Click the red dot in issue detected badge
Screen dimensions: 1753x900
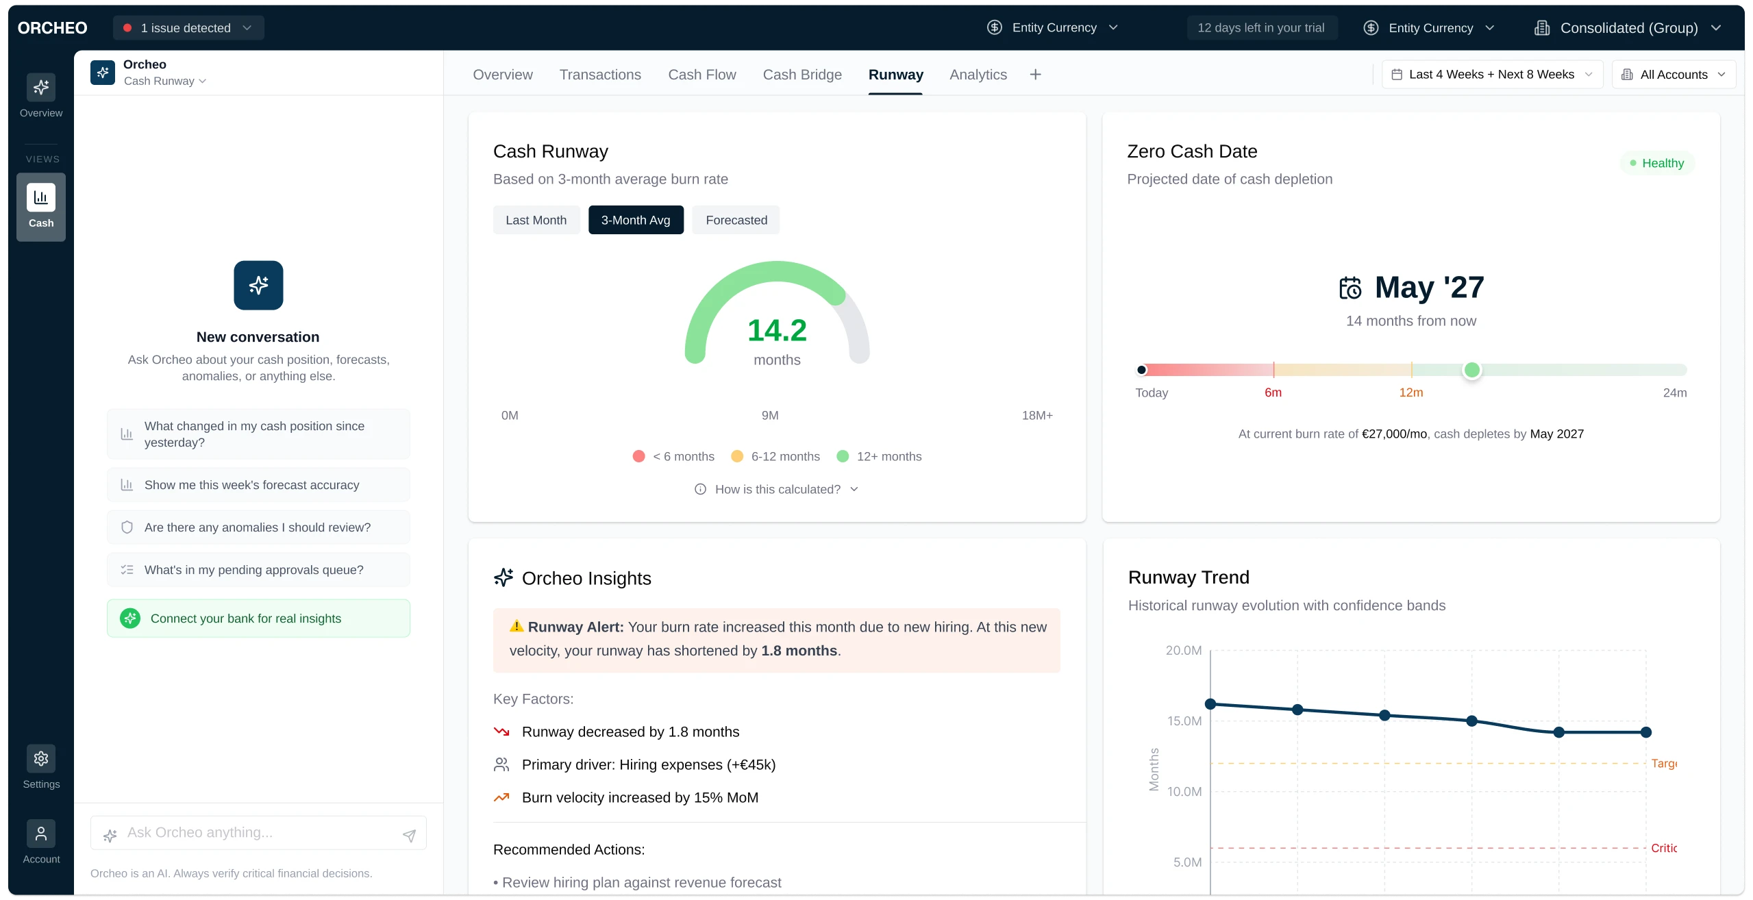click(127, 28)
